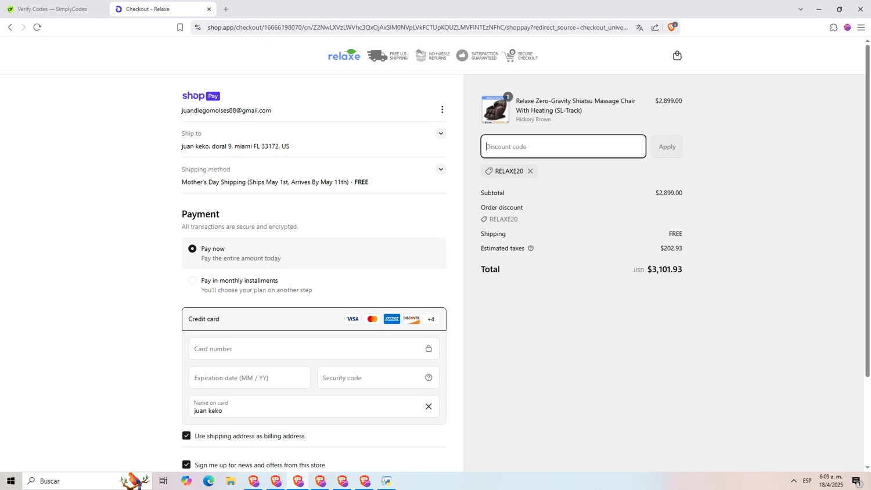This screenshot has width=871, height=490.
Task: Show hidden system tray icons
Action: click(794, 481)
